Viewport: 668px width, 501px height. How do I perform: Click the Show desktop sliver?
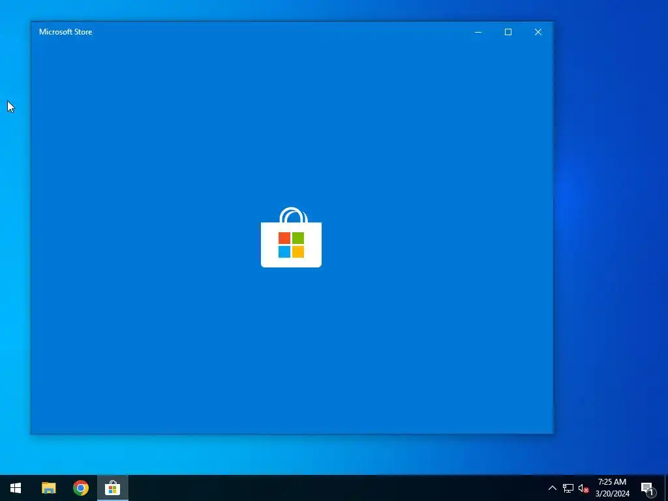tap(666, 488)
